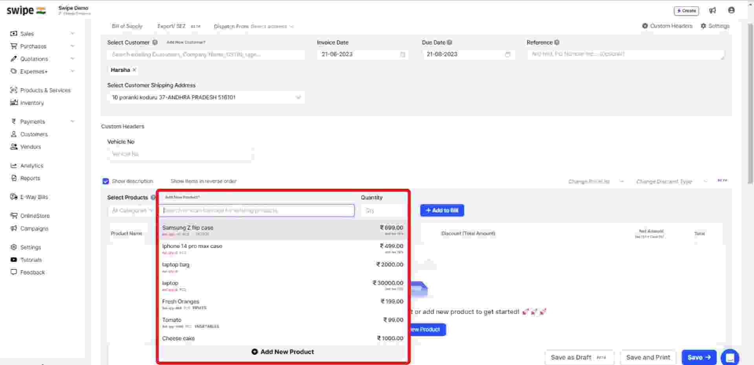
Task: Click the Products & Services icon
Action: point(14,90)
